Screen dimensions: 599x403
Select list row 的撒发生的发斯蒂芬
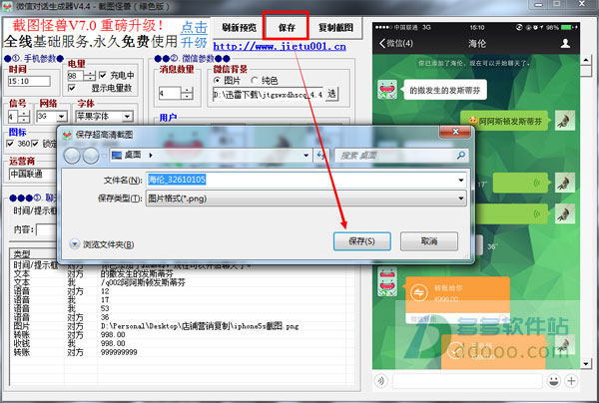click(178, 274)
